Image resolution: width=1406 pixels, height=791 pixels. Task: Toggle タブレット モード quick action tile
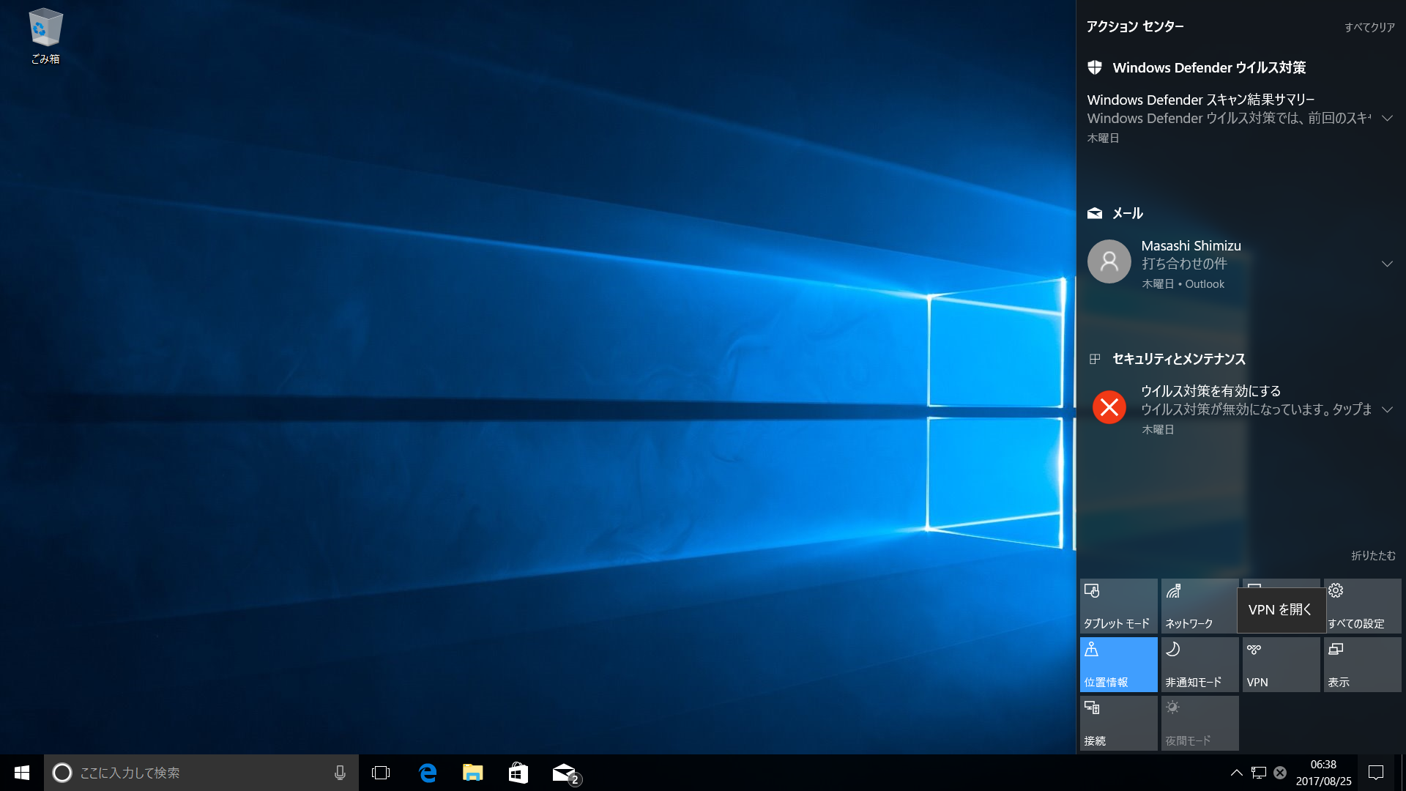[x=1118, y=606]
